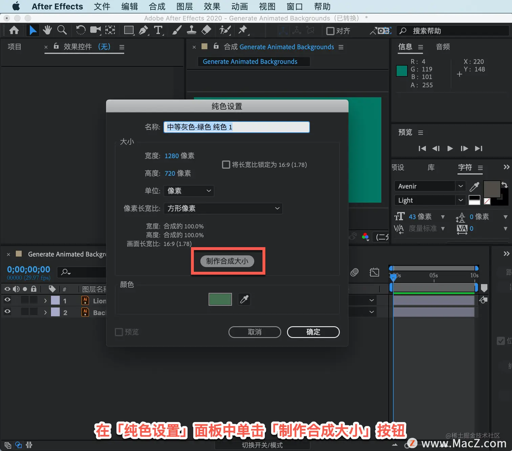Toggle the 预览 checkbox in dialog
Image resolution: width=512 pixels, height=451 pixels.
click(x=119, y=332)
